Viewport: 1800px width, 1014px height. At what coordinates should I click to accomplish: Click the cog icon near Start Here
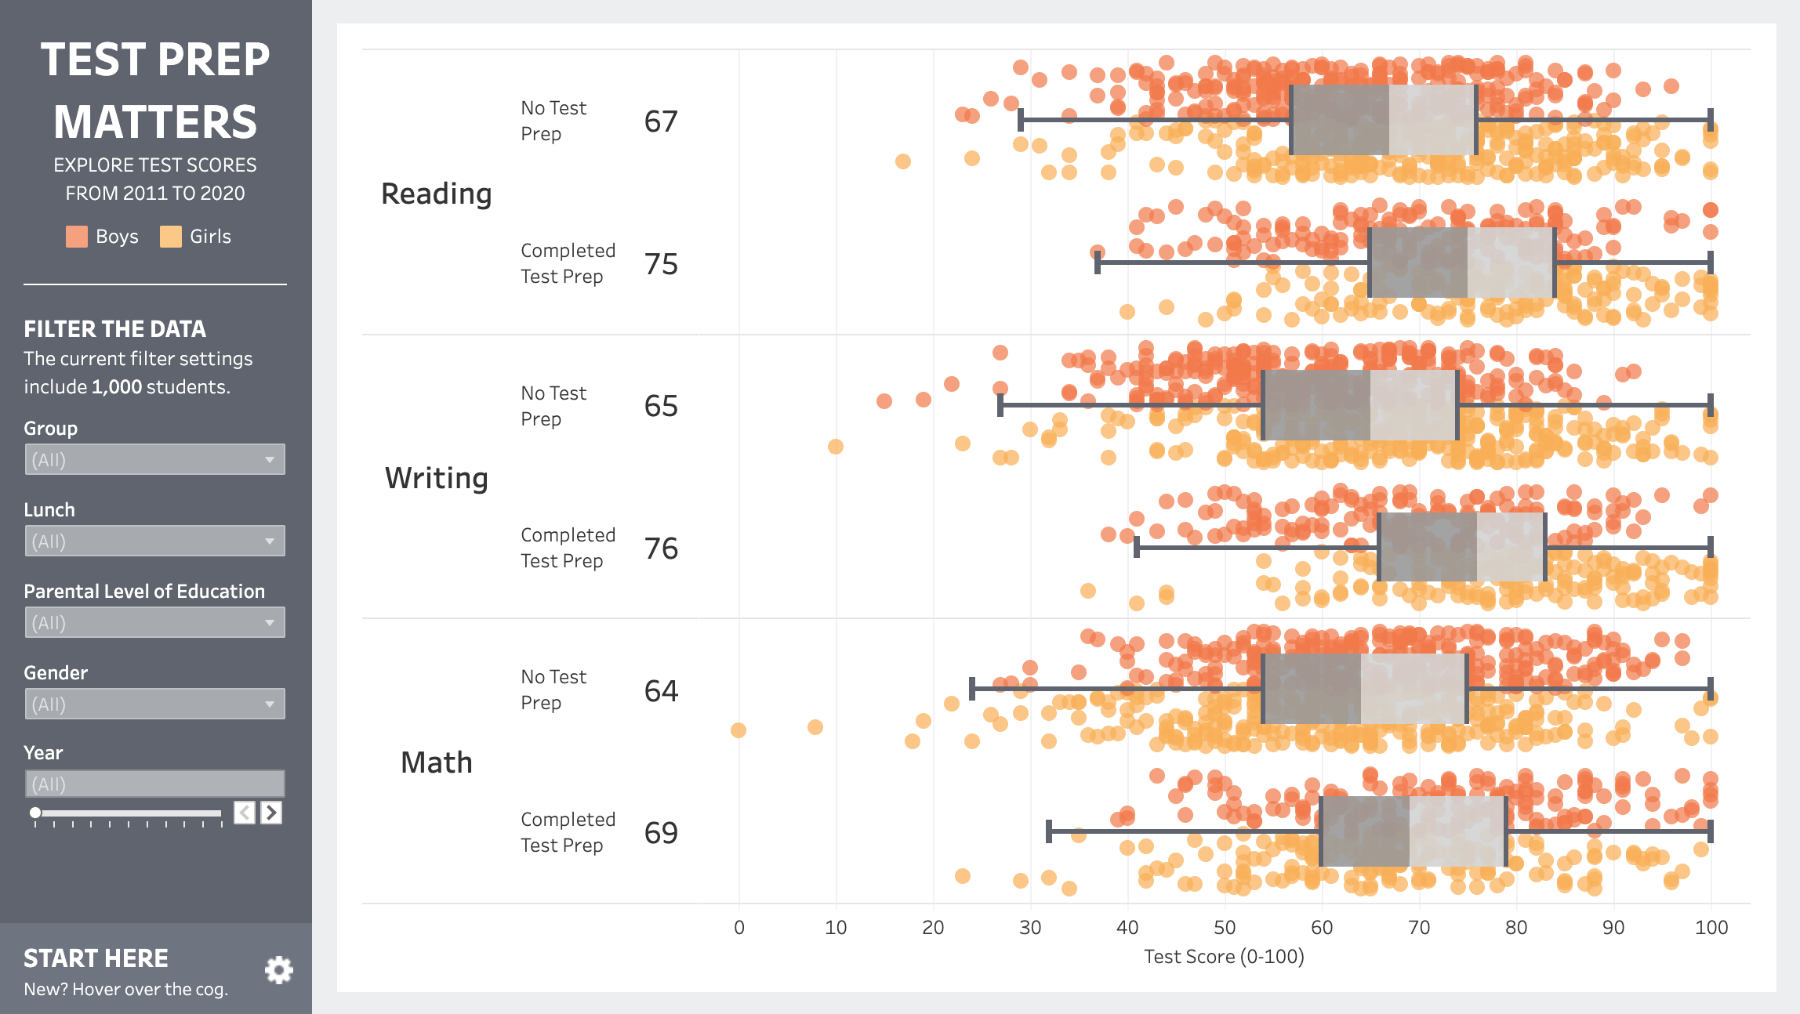pyautogui.click(x=278, y=970)
